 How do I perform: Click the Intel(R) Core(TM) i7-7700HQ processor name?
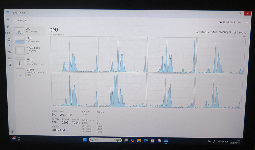click(221, 32)
